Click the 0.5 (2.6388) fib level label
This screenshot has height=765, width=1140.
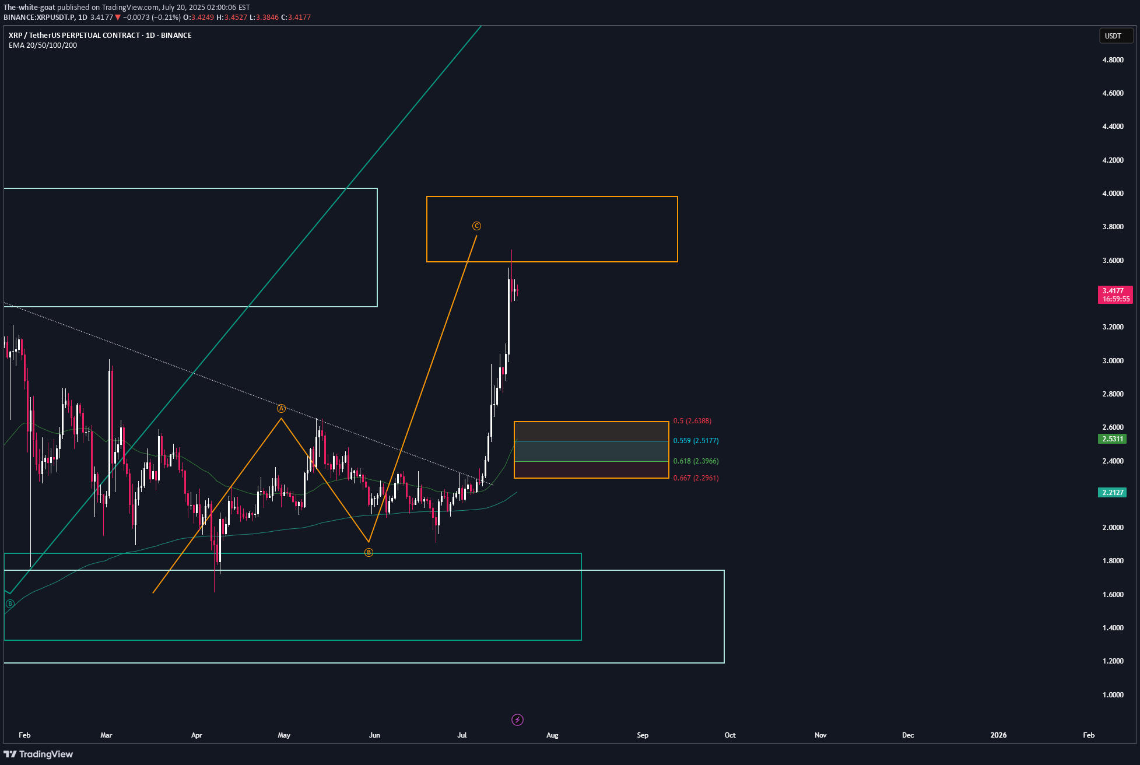(692, 421)
